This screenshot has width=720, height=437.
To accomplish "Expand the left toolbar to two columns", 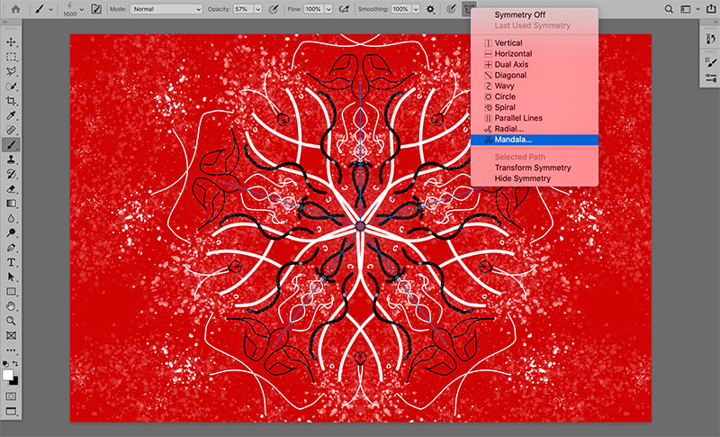I will point(5,22).
